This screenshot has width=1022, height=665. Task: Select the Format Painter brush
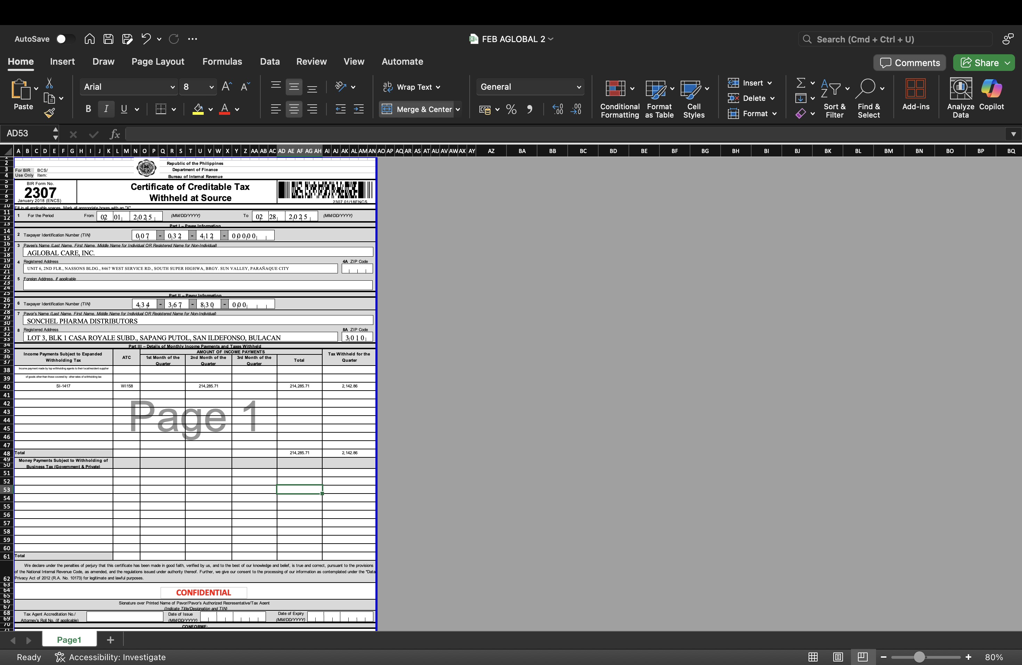(49, 113)
